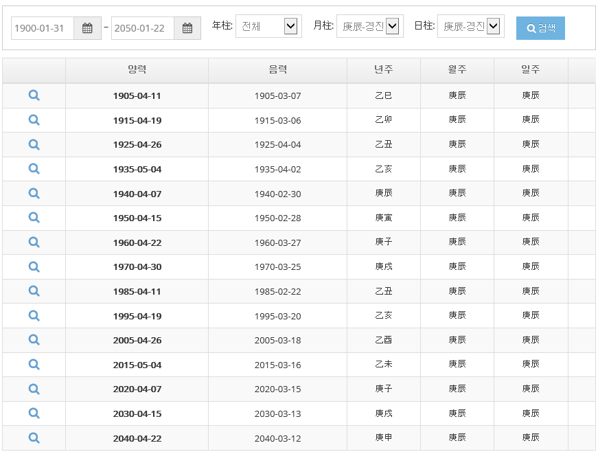Open details for the 1940-04-07 row

34,194
